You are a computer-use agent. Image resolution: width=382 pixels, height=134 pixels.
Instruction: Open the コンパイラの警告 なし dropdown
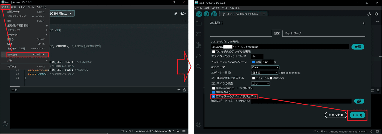tap(260, 83)
